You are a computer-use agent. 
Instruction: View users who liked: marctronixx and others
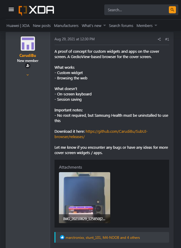point(102,237)
